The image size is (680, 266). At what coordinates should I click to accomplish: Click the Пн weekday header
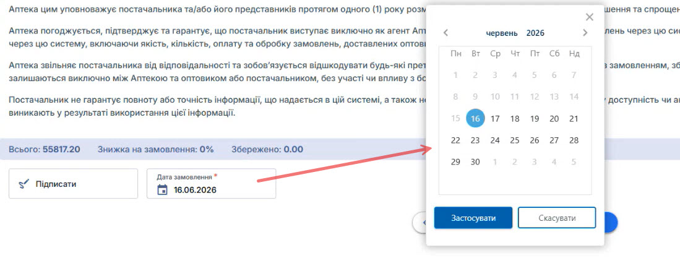(x=456, y=54)
